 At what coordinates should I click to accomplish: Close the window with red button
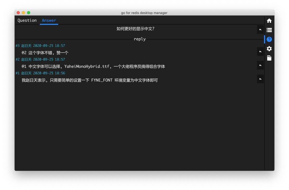(x=18, y=13)
